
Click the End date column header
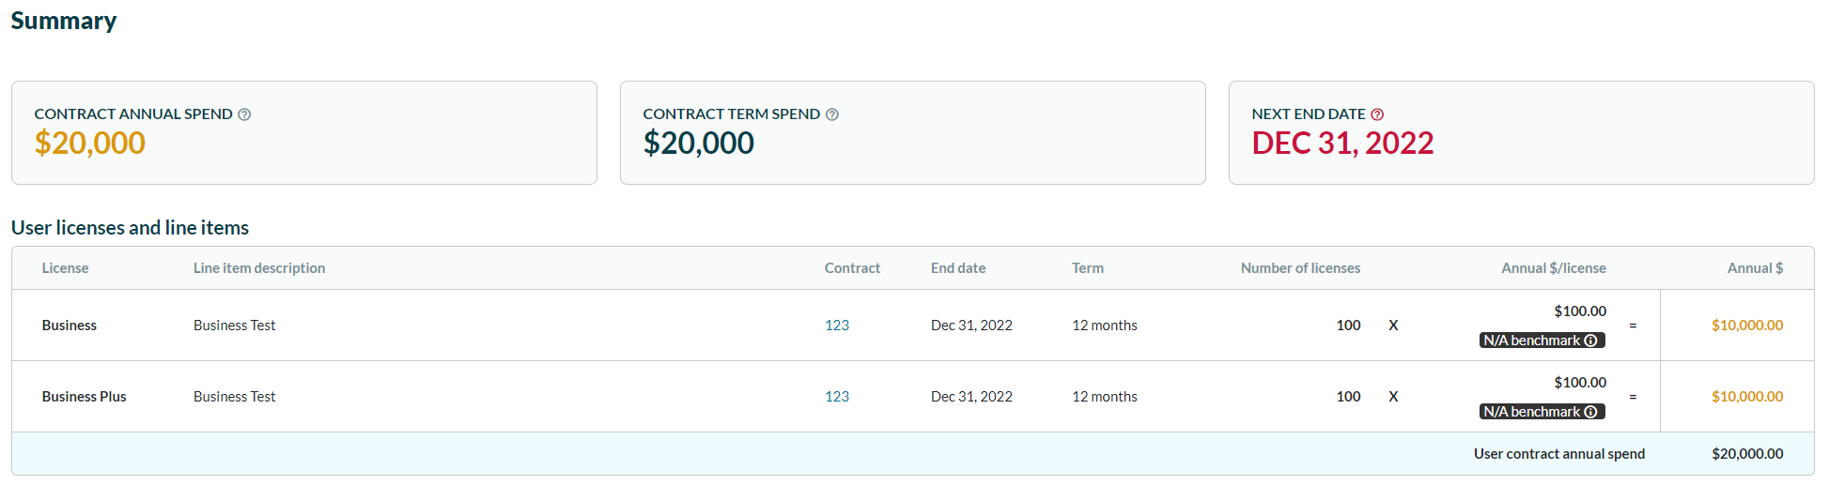pos(958,268)
